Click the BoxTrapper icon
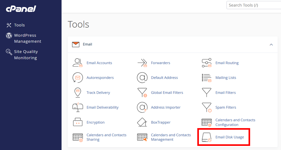The image size is (281, 150). (x=142, y=122)
